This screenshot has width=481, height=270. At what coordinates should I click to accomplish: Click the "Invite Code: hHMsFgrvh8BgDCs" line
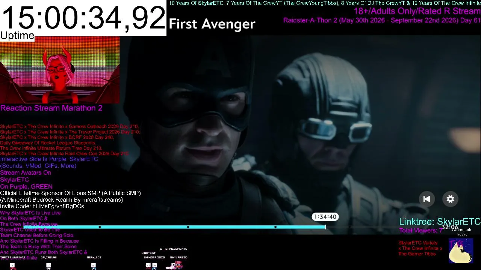click(42, 206)
